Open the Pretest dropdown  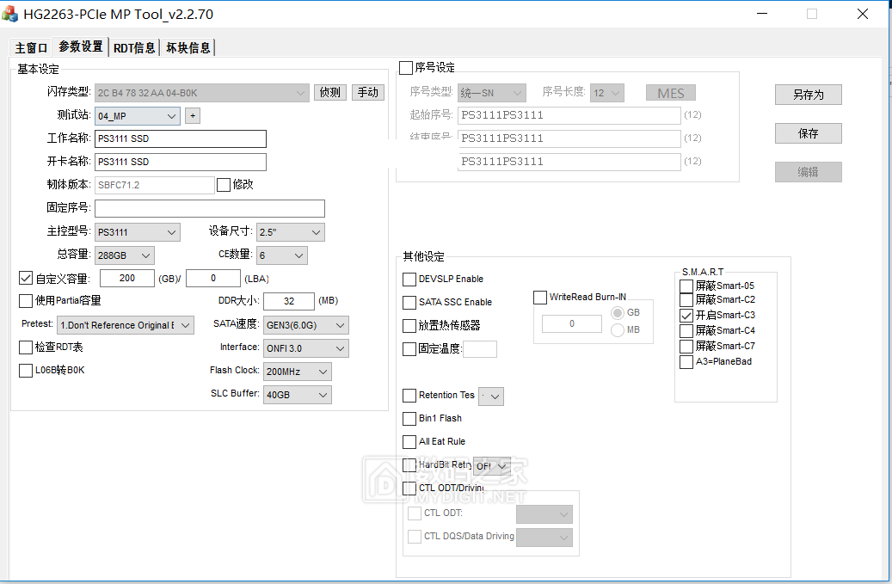coord(125,325)
